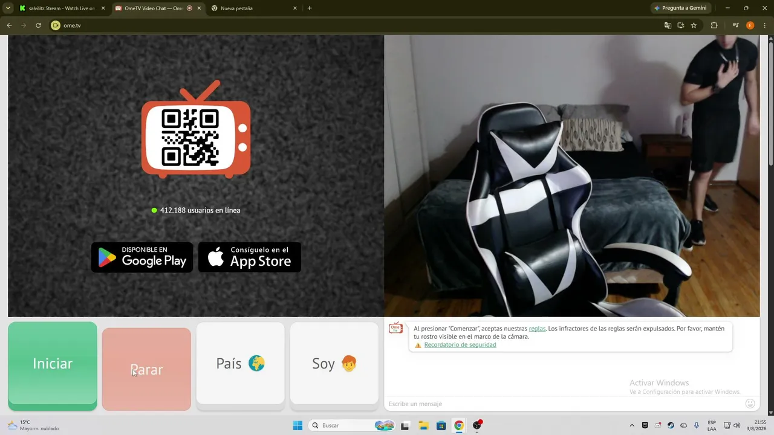
Task: Open the media controls icon
Action: (x=735, y=25)
